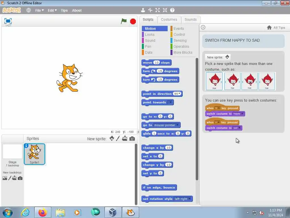Choose backdrop from library icon
290x218 pixels.
[5, 178]
